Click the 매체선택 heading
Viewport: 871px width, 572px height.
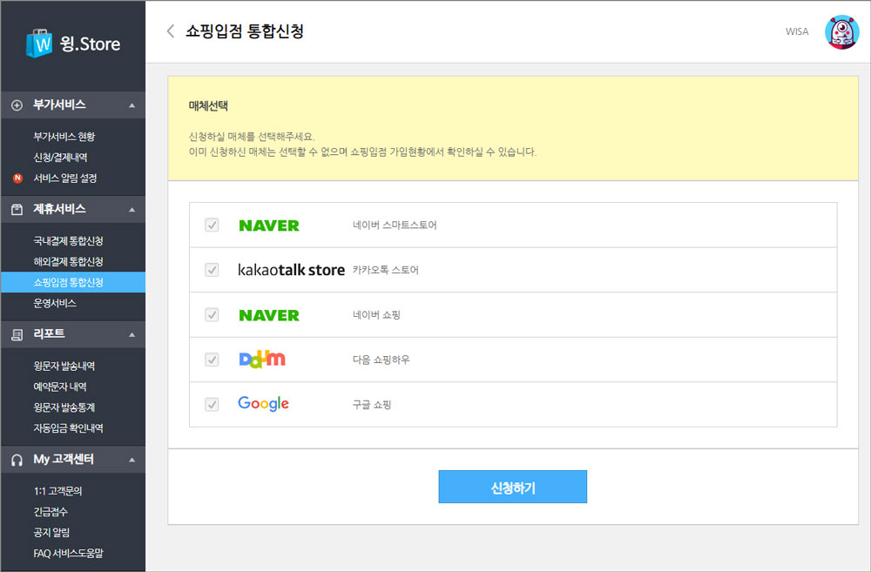click(x=208, y=106)
